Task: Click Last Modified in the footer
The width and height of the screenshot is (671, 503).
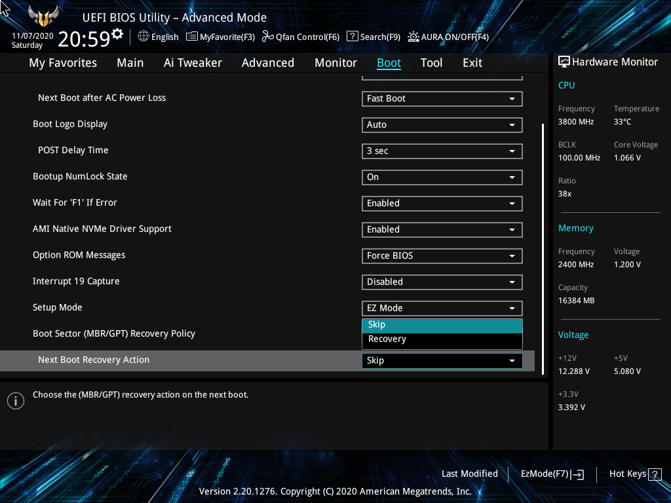Action: 469,474
